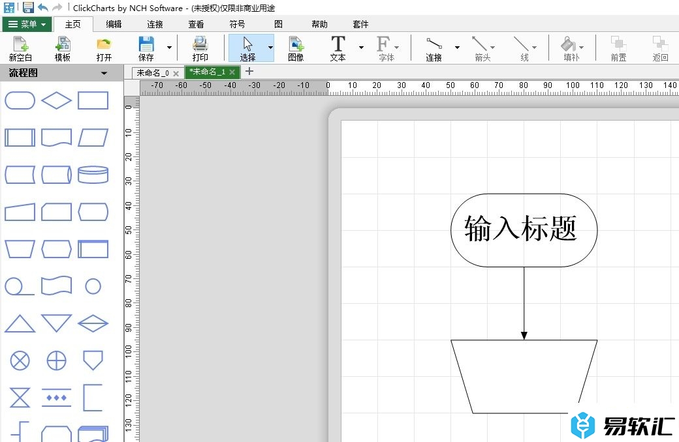
Task: Activate the 选择 select pointer tool
Action: pyautogui.click(x=247, y=48)
